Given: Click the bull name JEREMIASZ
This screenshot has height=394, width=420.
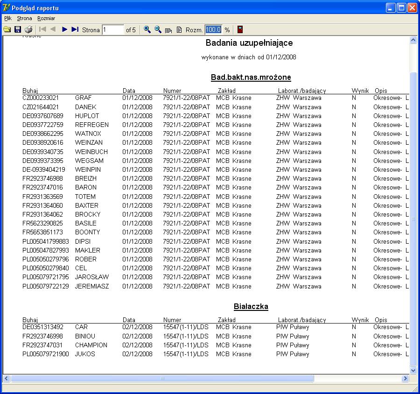Looking at the screenshot, I should tap(92, 286).
